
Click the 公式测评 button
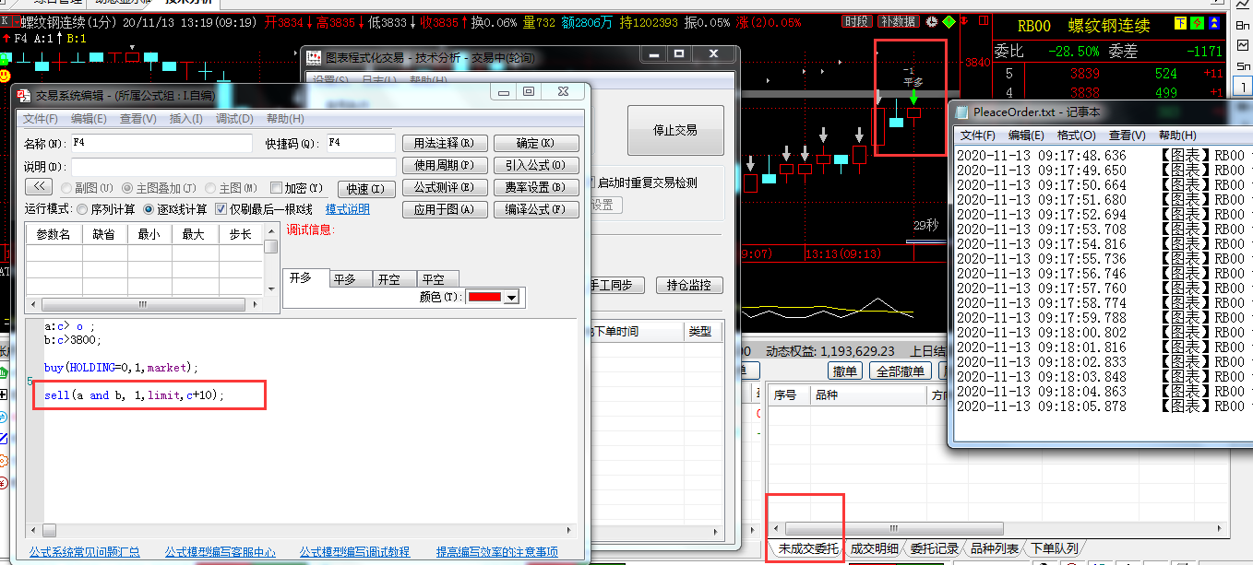444,188
